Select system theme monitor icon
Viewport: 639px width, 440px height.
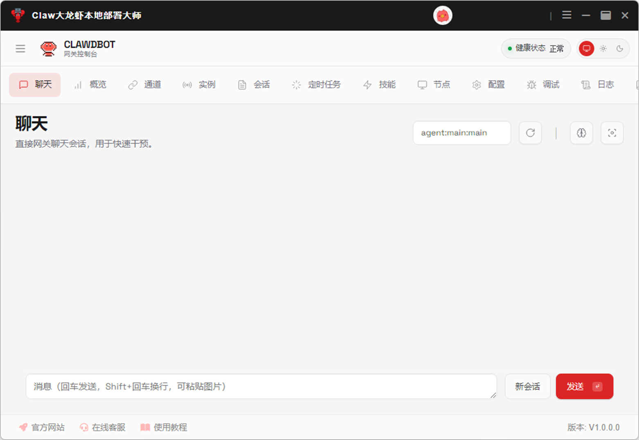tap(586, 49)
